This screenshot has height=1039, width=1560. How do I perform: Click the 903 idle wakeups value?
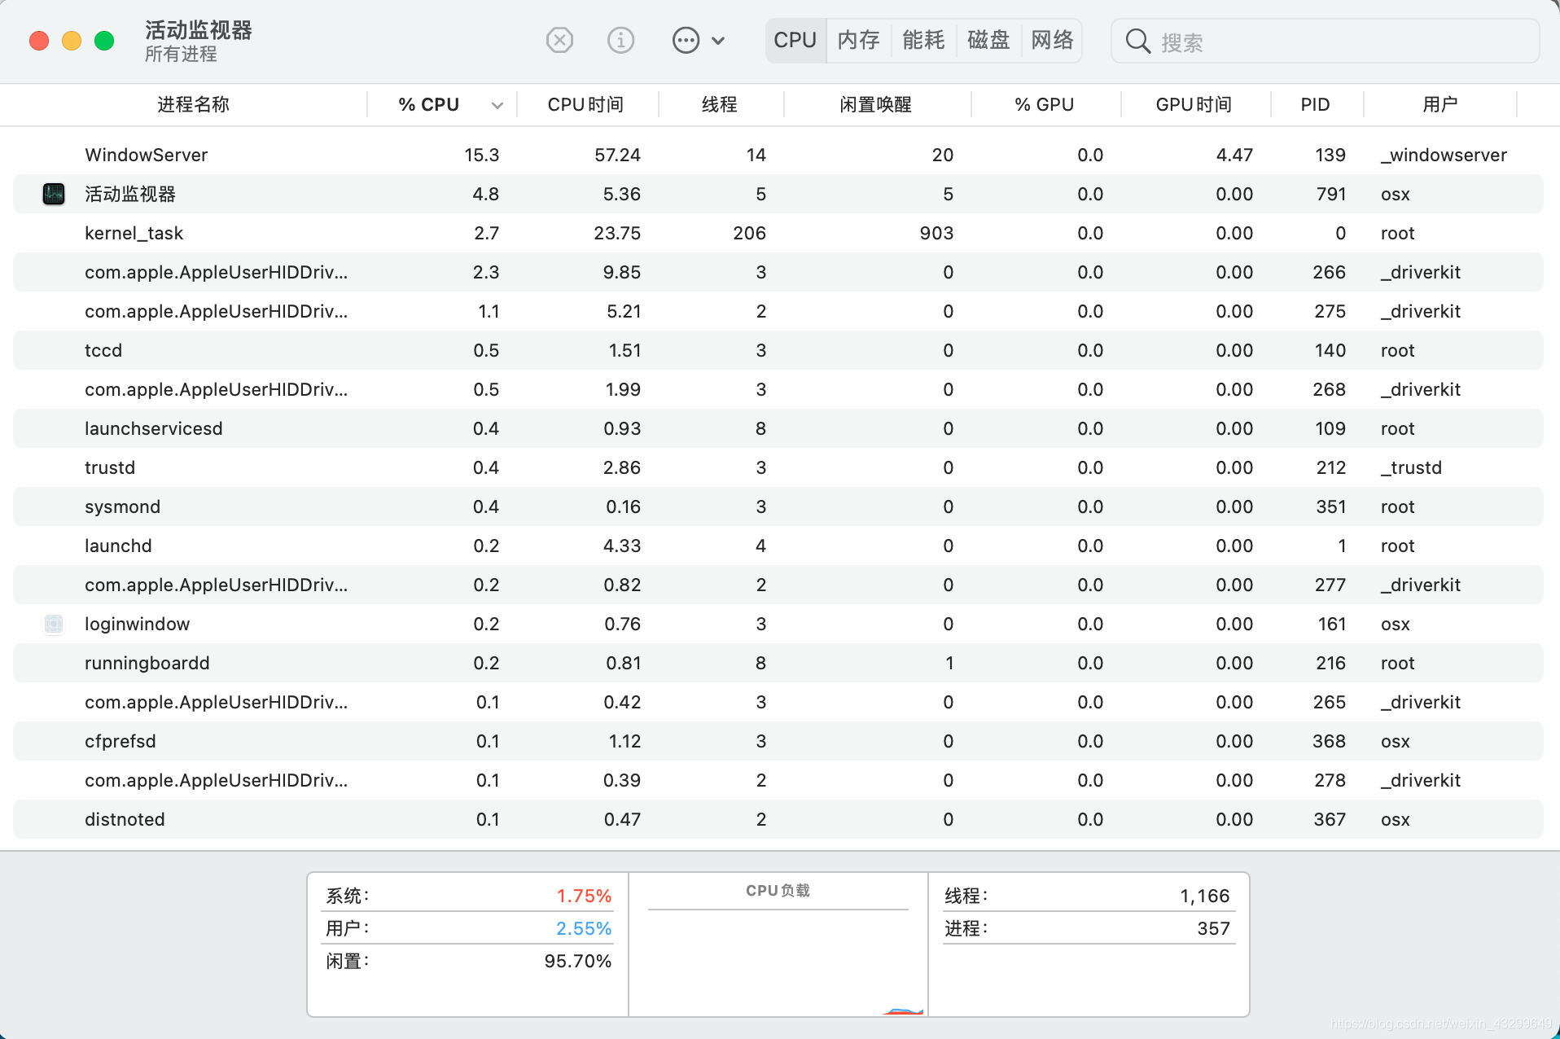[x=936, y=233]
